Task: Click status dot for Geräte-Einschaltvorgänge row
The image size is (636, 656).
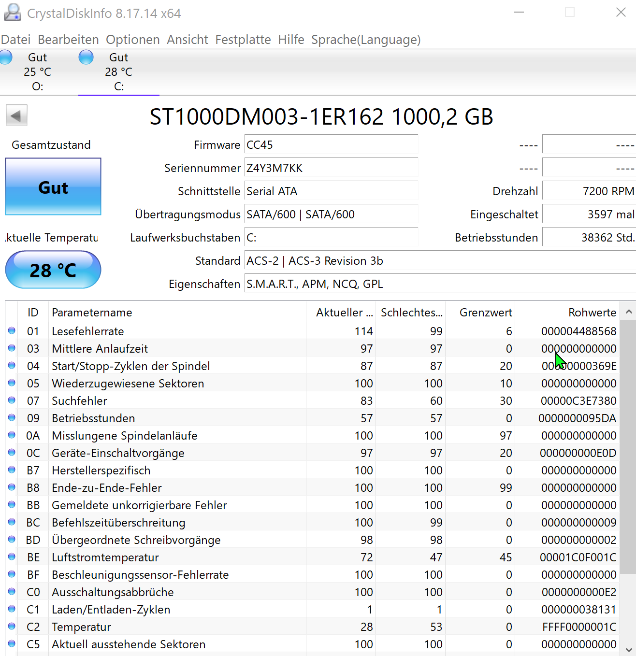Action: pyautogui.click(x=12, y=453)
